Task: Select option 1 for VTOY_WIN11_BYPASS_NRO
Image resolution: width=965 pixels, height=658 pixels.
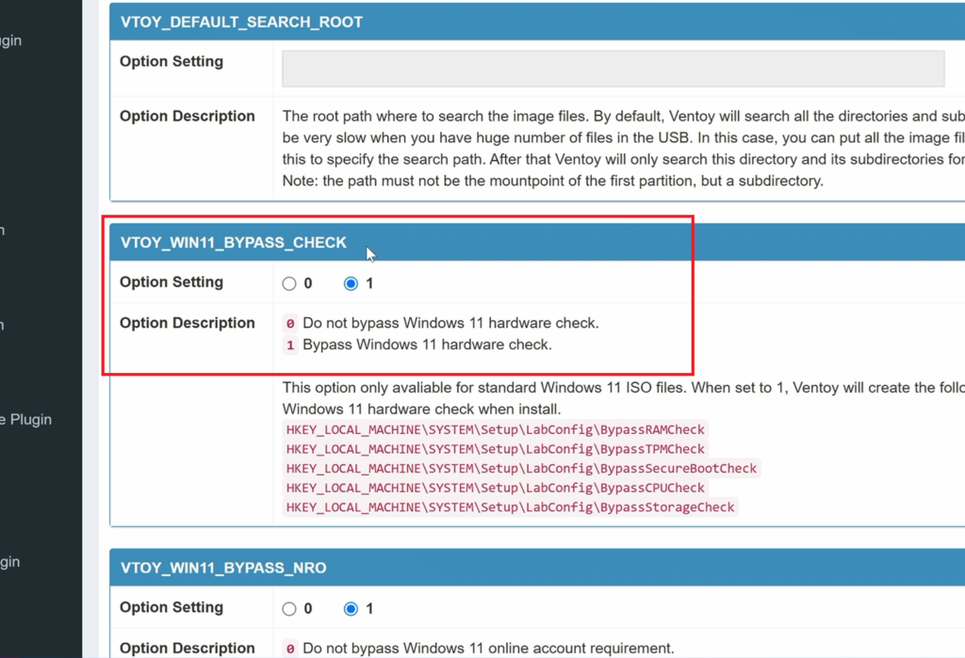Action: (351, 609)
